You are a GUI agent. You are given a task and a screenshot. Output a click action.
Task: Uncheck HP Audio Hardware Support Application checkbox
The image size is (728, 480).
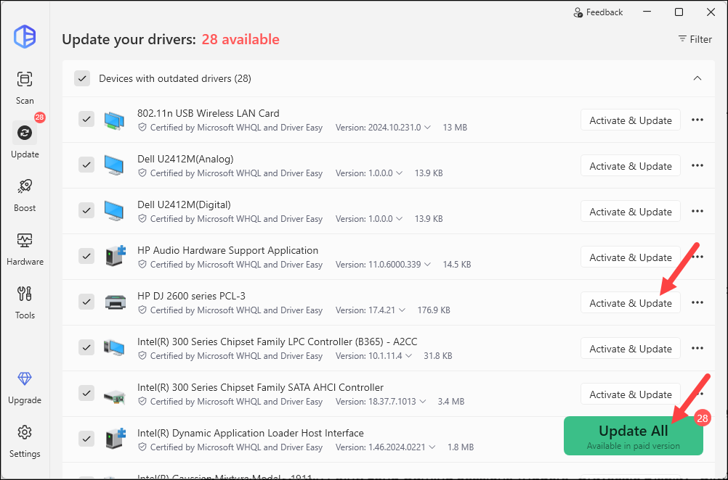tap(86, 256)
